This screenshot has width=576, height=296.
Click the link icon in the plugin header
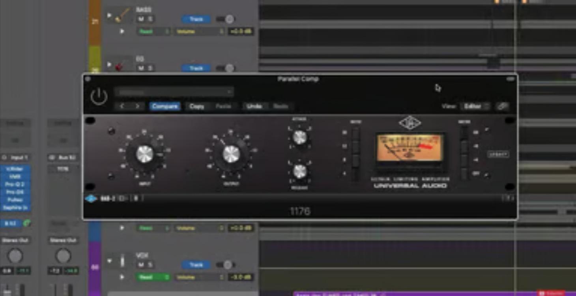pos(503,106)
